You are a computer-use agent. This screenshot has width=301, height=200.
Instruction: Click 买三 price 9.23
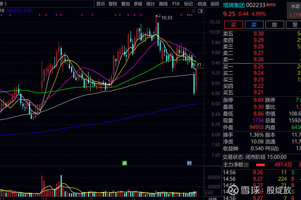(x=258, y=79)
